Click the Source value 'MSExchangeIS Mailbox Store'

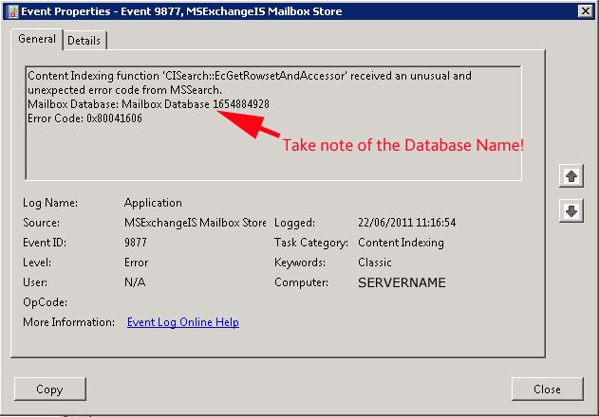(x=195, y=223)
